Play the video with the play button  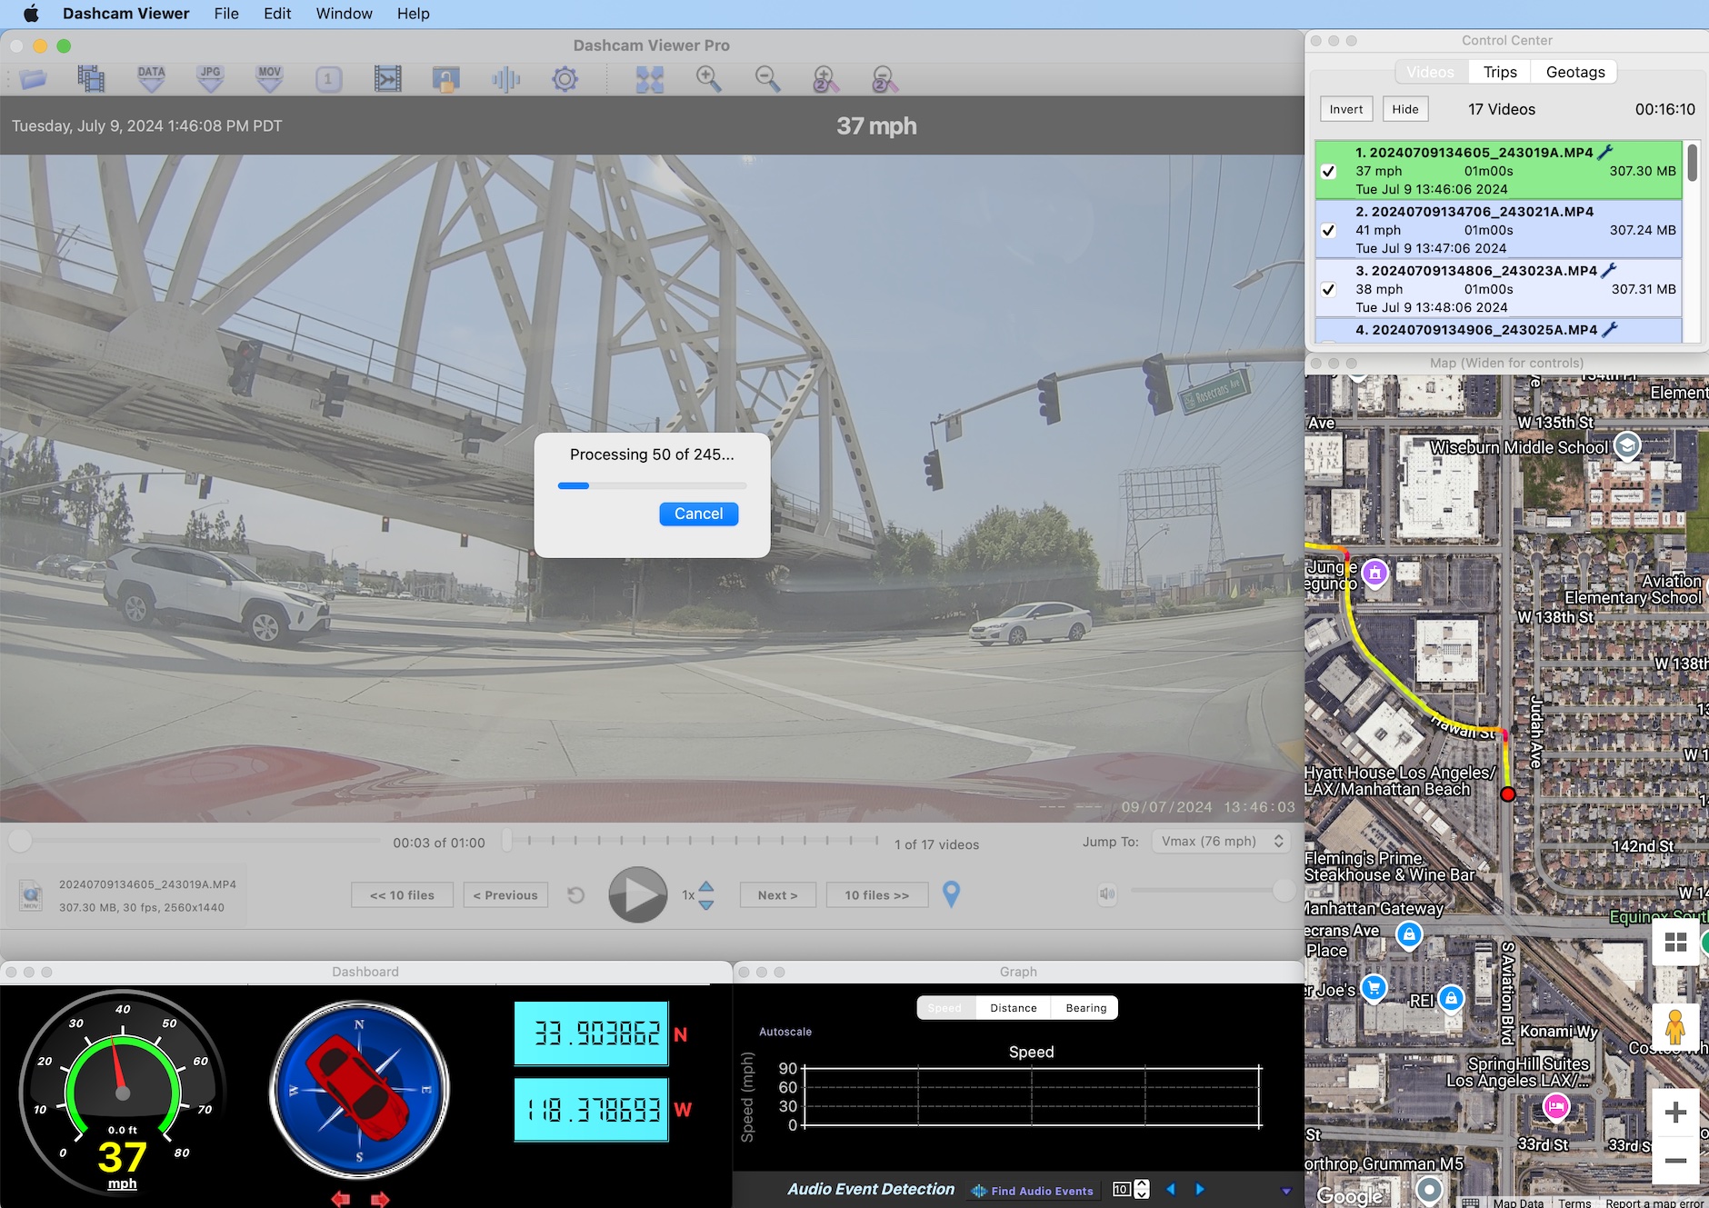point(637,895)
